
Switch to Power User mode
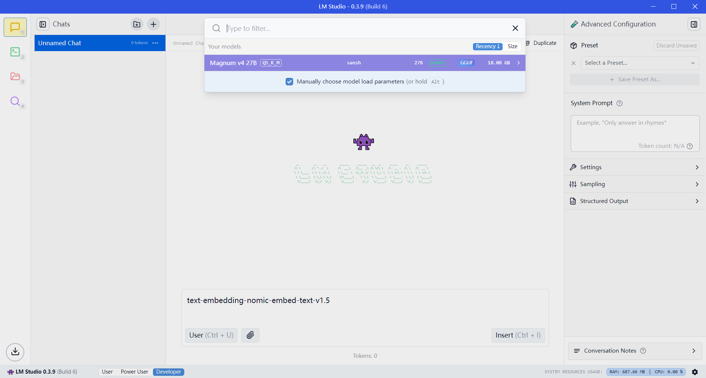135,372
